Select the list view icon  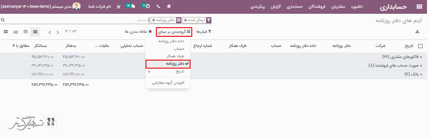click(35, 32)
